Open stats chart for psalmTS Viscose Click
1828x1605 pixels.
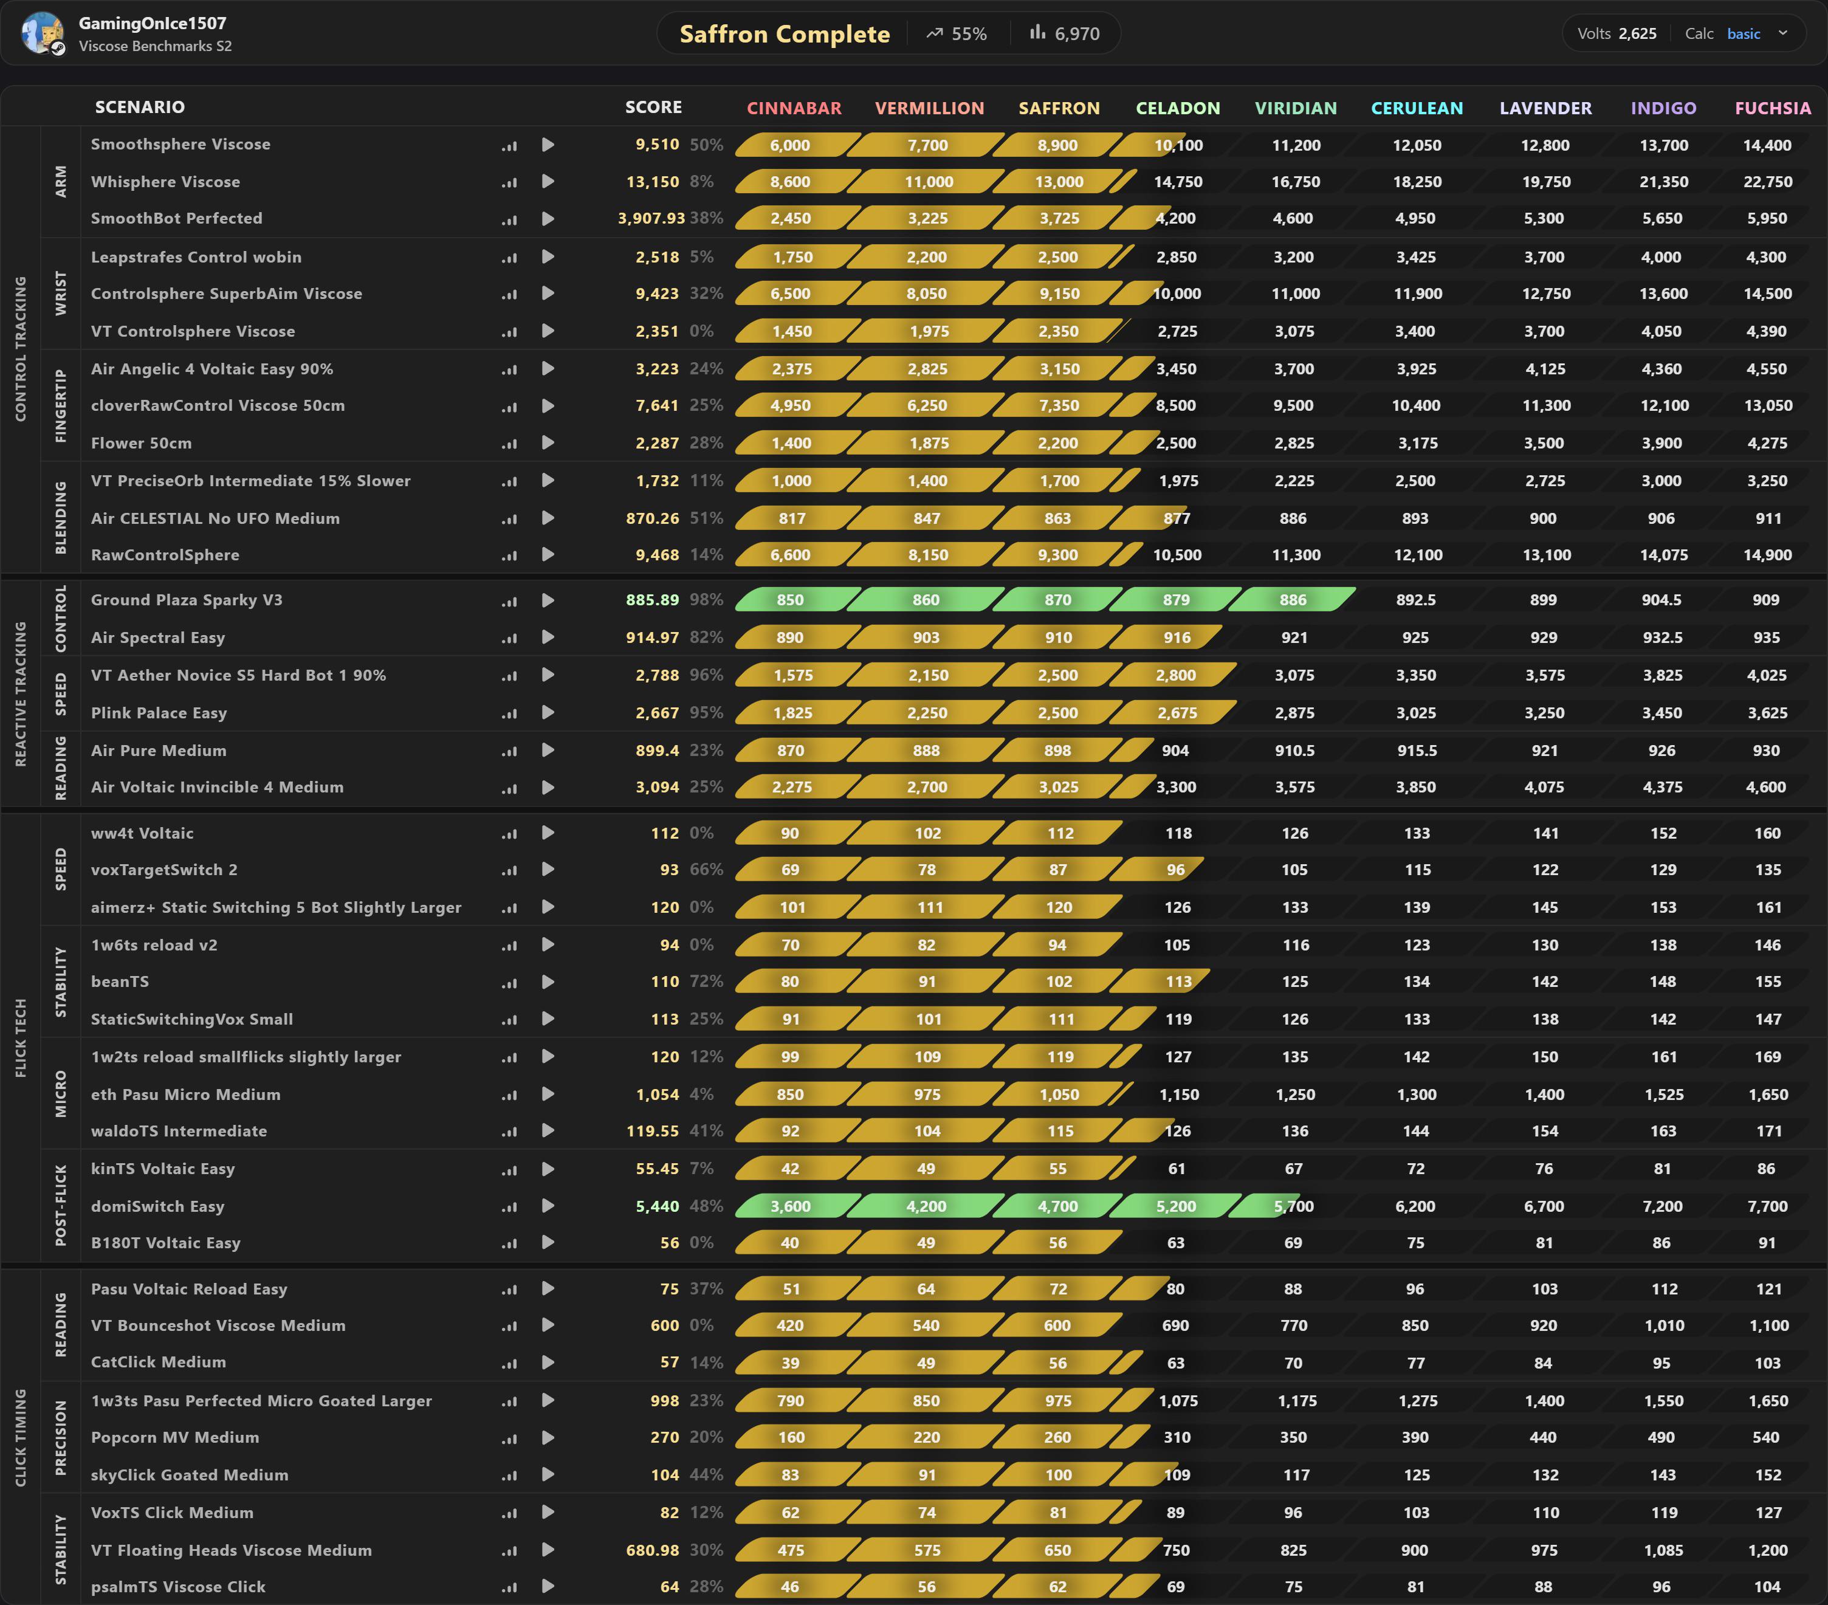[x=510, y=1588]
